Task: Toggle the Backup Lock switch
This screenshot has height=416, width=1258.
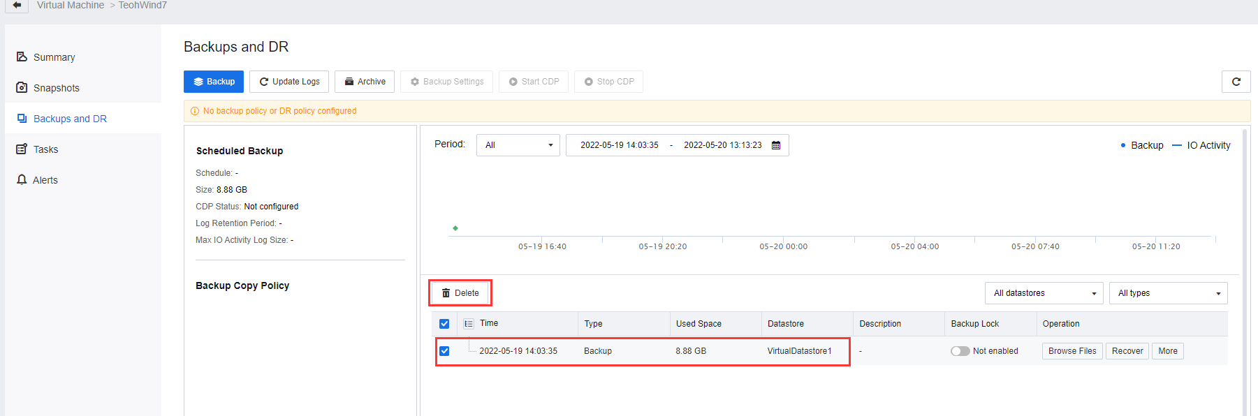Action: (960, 351)
